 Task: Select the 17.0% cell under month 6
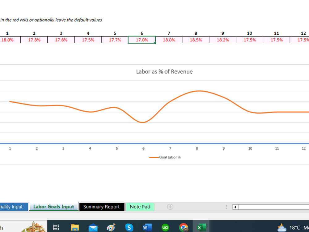[142, 40]
